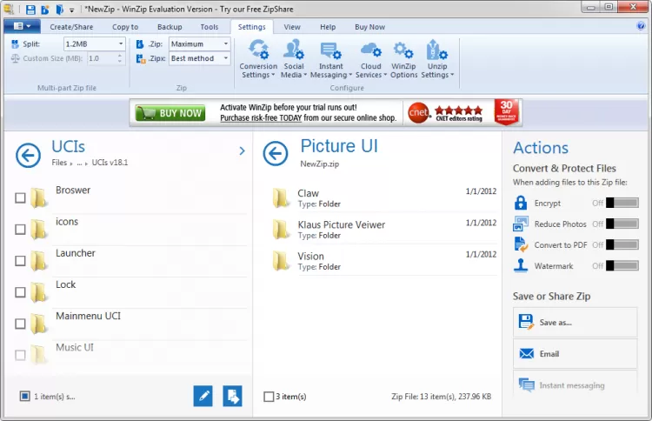Open Unzip Settings

tap(437, 58)
